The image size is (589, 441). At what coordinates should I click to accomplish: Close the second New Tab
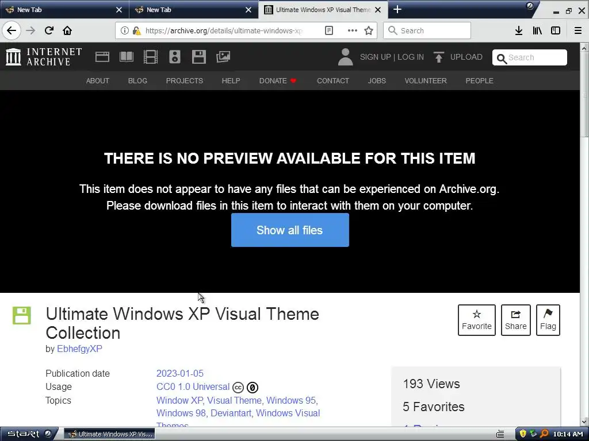coord(248,10)
